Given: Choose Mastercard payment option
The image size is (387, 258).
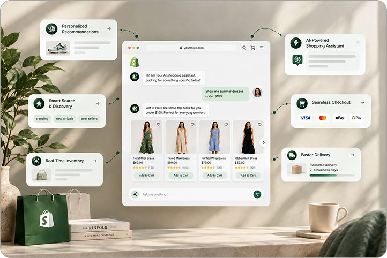Looking at the screenshot, I should pos(323,118).
